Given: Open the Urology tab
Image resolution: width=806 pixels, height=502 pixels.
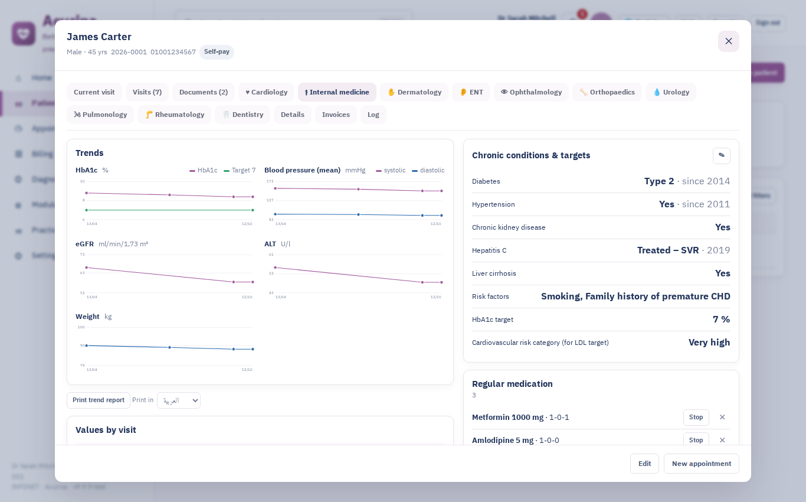Looking at the screenshot, I should pos(671,92).
